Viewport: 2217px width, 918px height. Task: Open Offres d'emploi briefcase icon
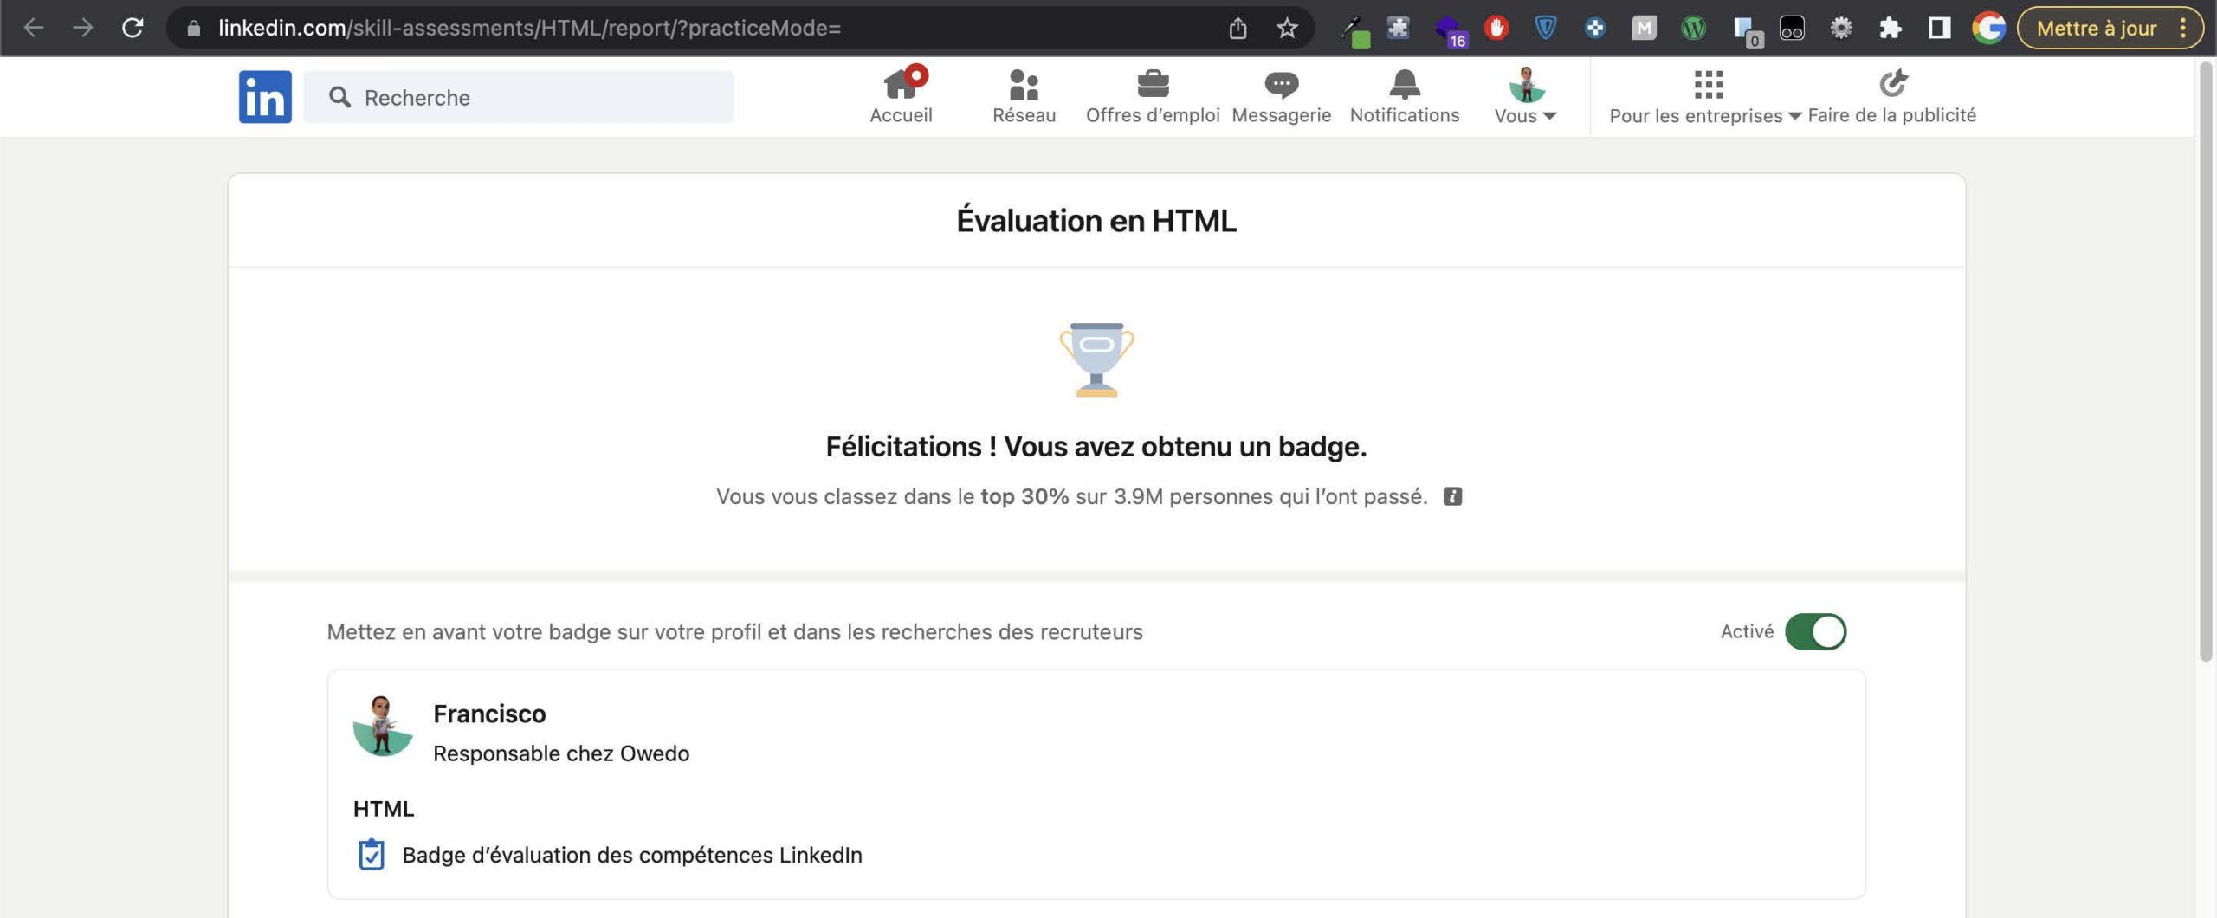point(1152,85)
